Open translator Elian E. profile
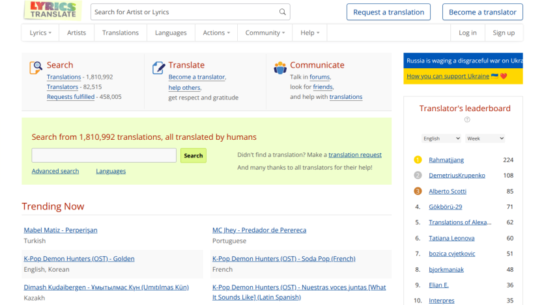The height and width of the screenshot is (305, 544). (x=438, y=285)
